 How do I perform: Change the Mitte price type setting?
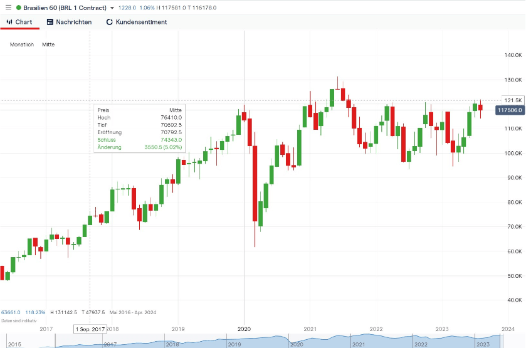(48, 45)
